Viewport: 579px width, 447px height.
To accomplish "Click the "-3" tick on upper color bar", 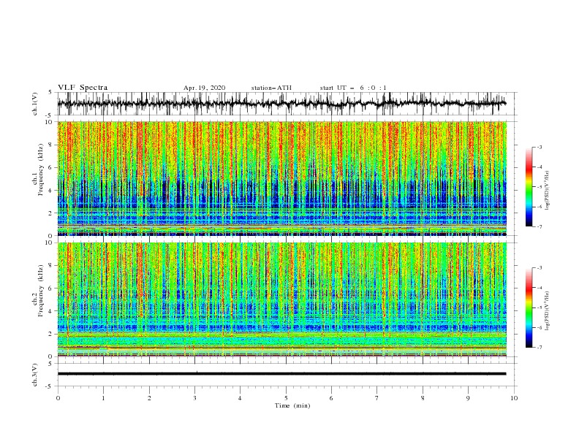I will pyautogui.click(x=540, y=147).
